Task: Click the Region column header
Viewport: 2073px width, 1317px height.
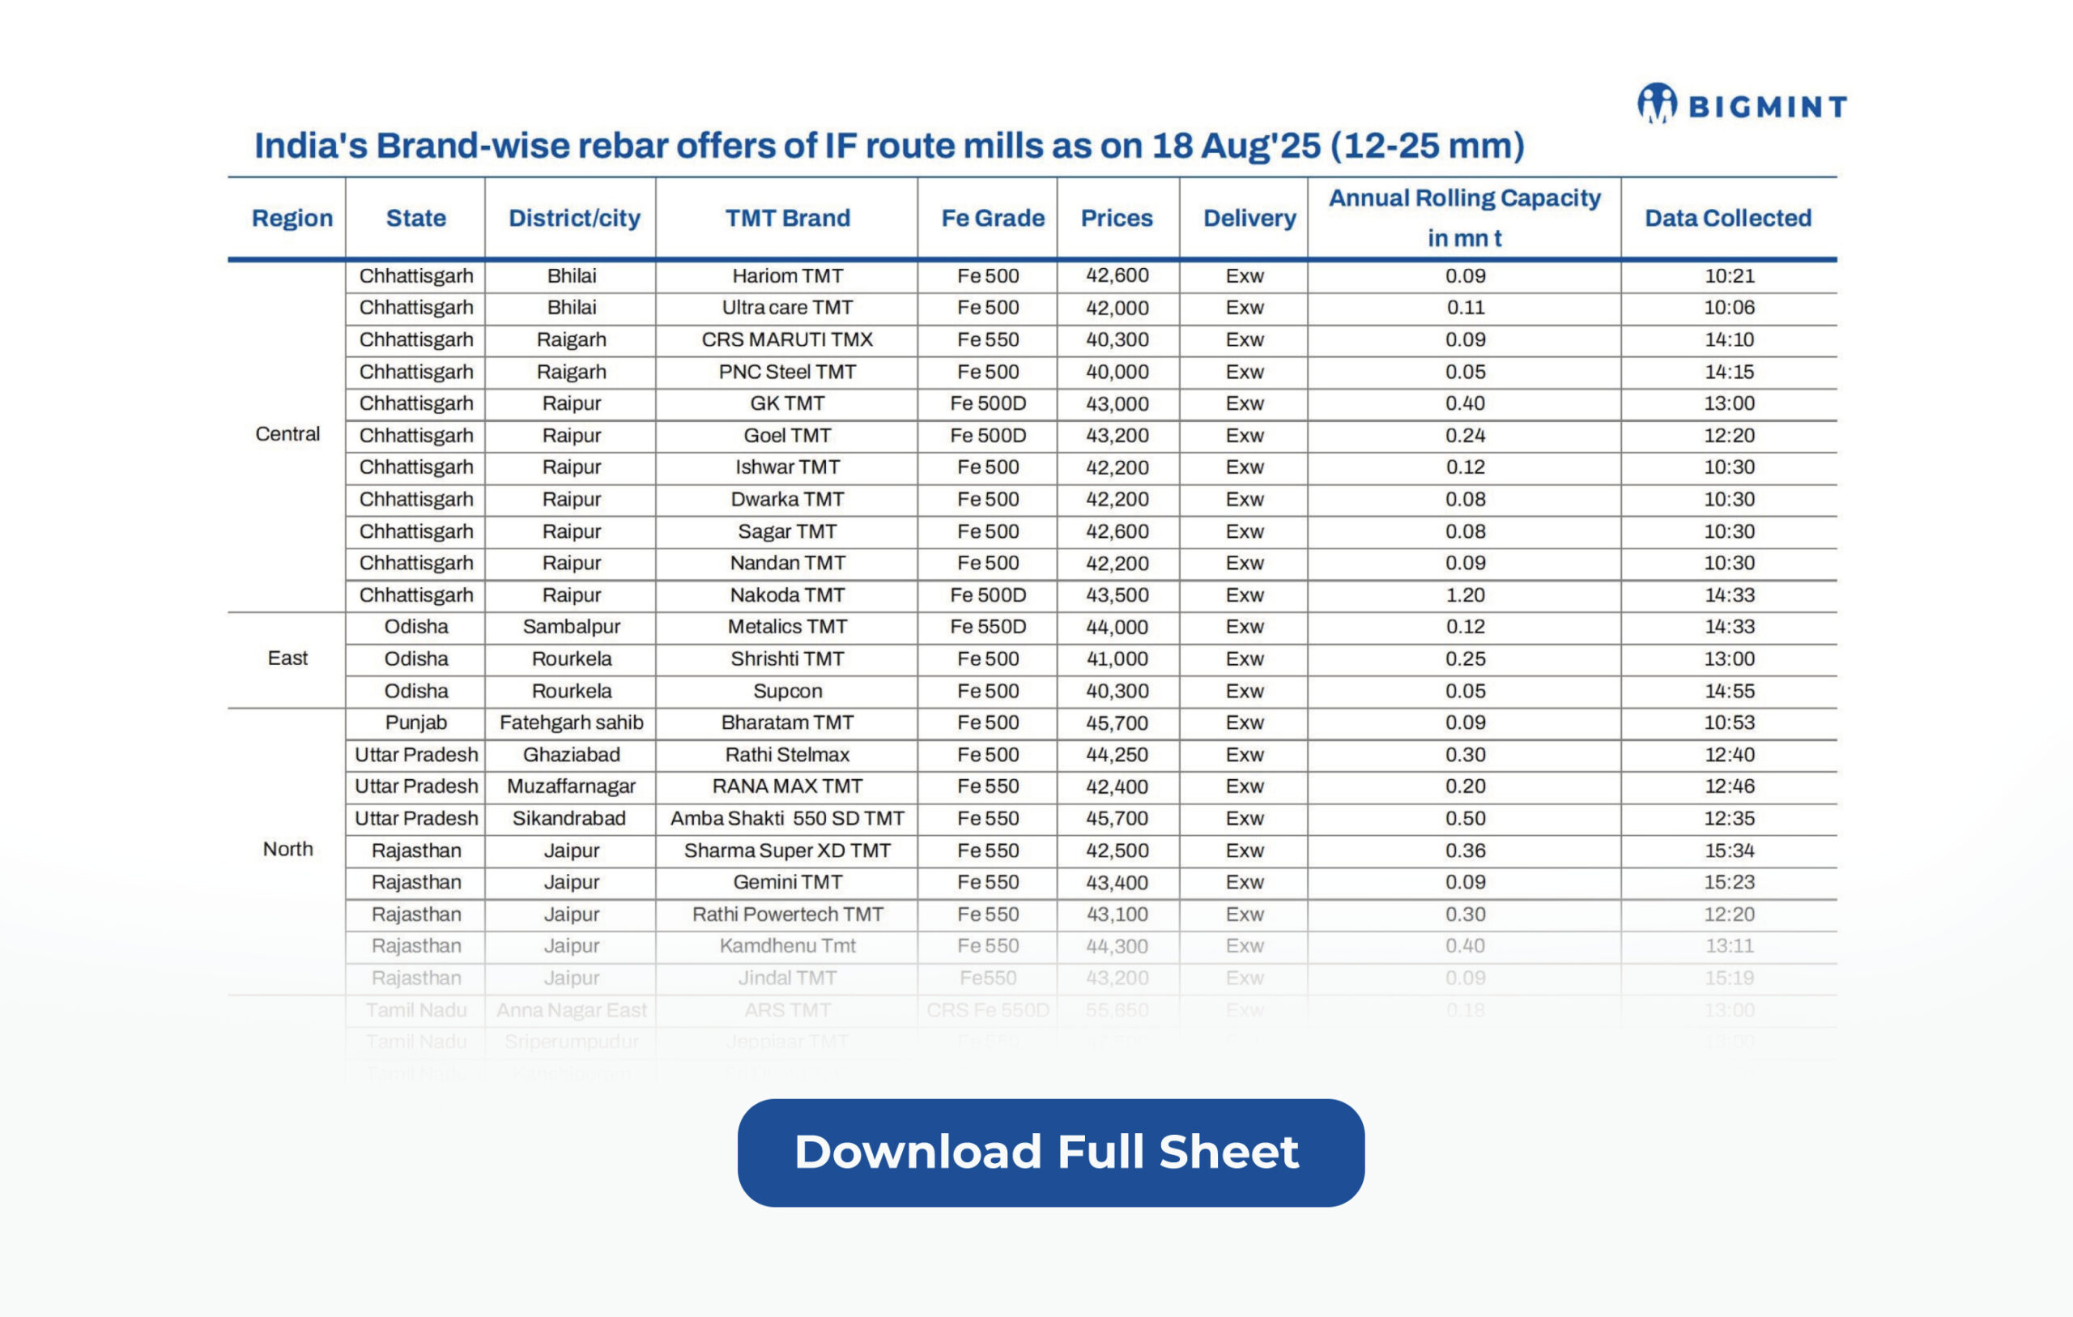Action: pyautogui.click(x=292, y=218)
